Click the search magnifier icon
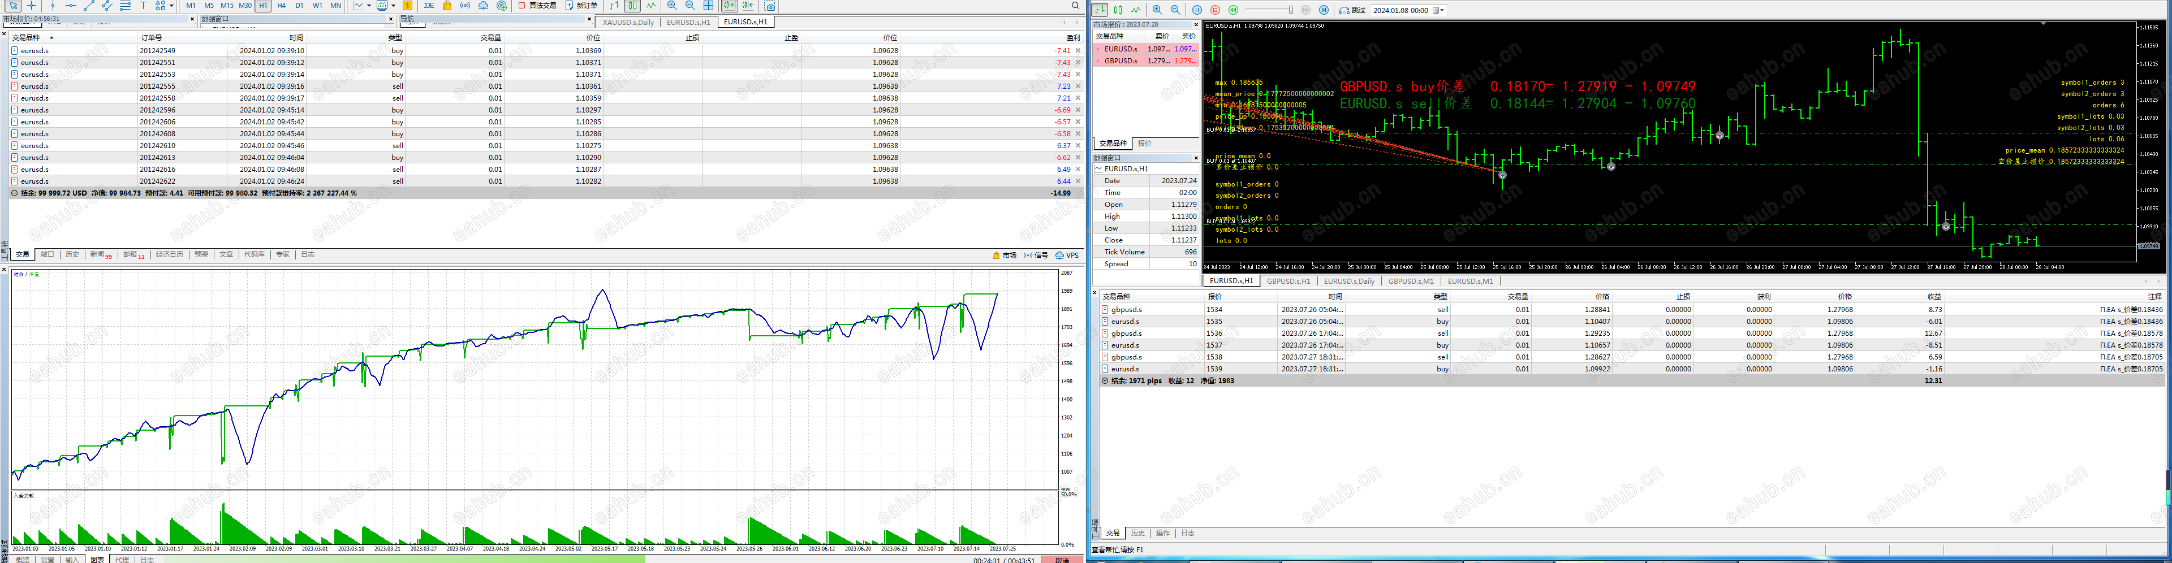Viewport: 2172px width, 563px height. 1075,6
